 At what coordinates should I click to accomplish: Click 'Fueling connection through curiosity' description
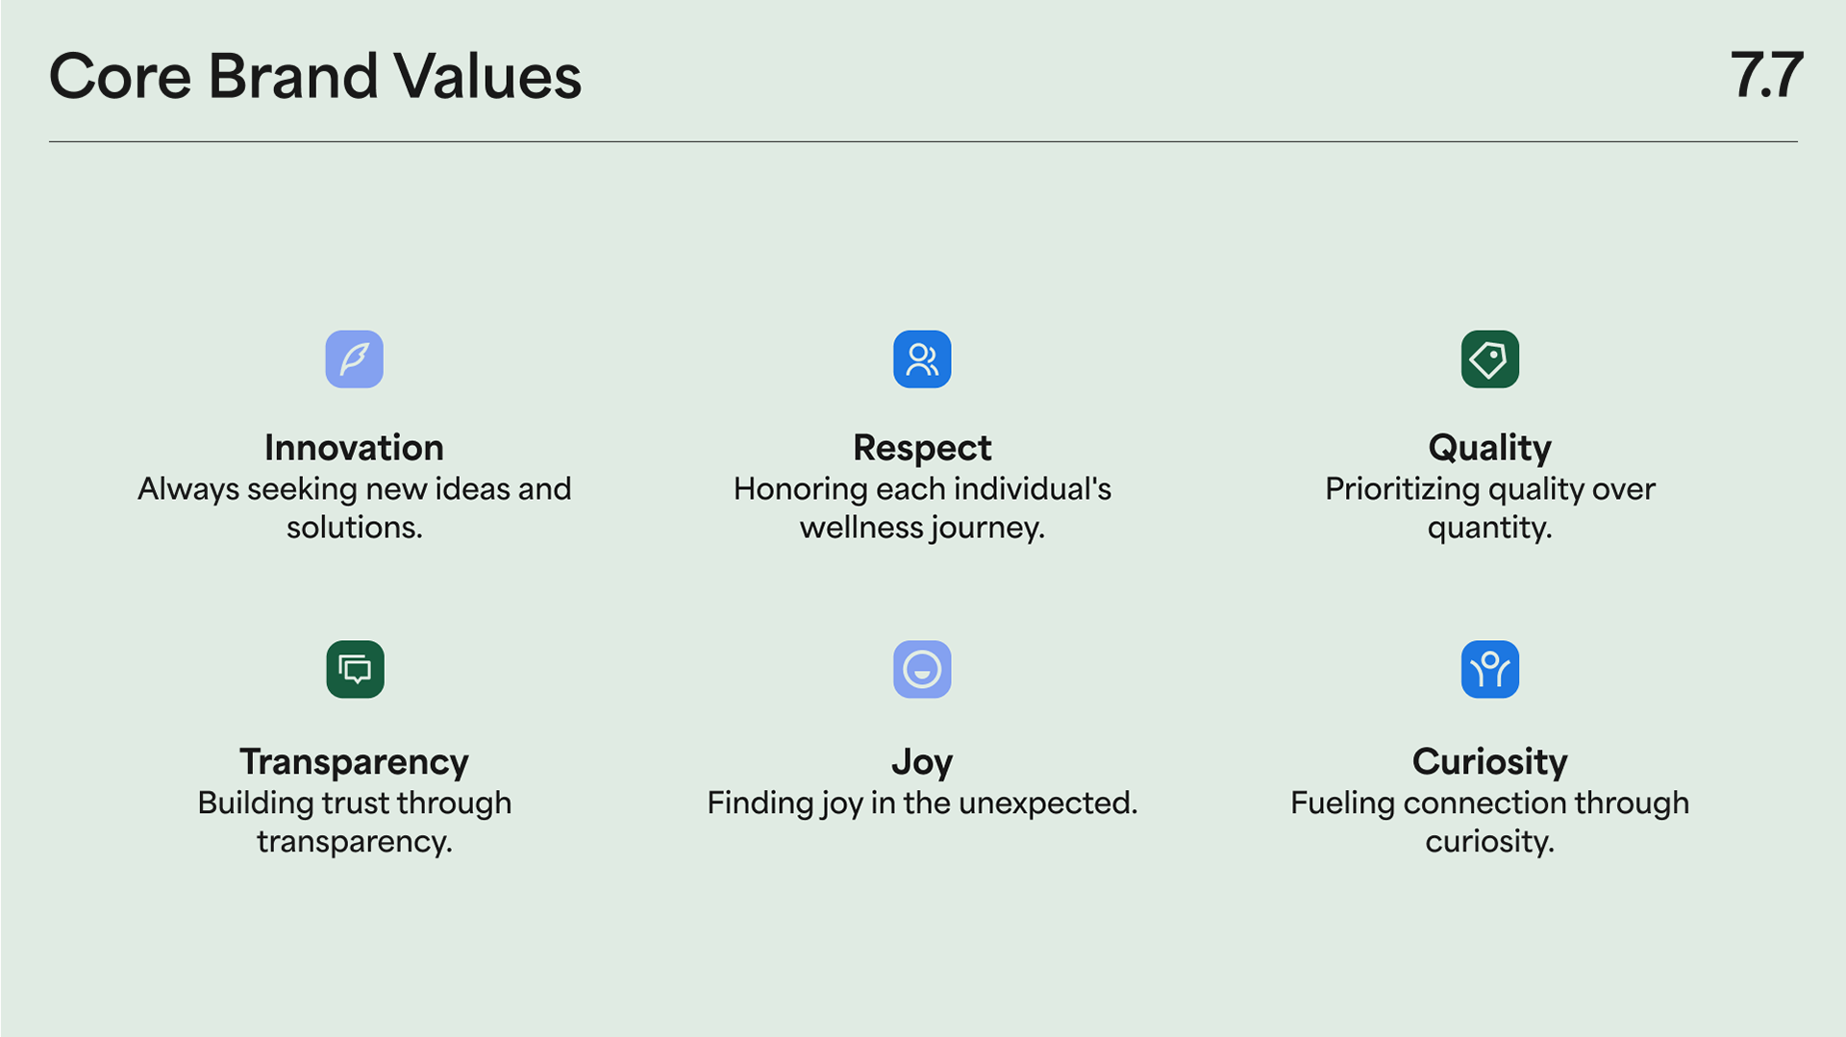tap(1489, 823)
